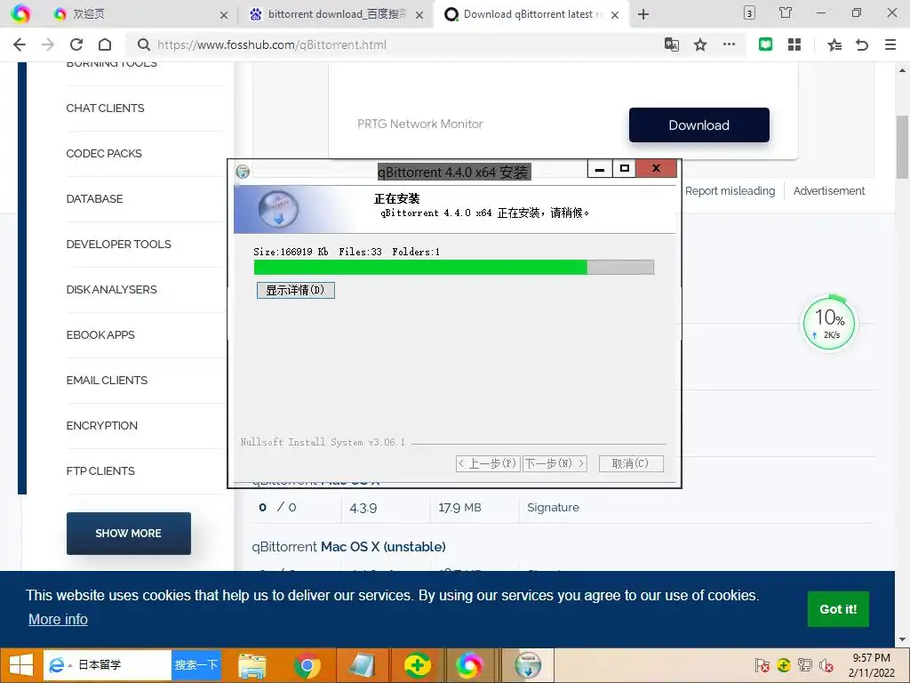Click the forward navigation arrow

pos(48,44)
